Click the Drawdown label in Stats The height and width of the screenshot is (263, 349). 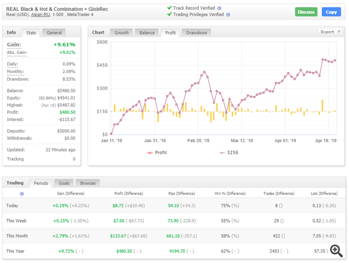coord(18,79)
